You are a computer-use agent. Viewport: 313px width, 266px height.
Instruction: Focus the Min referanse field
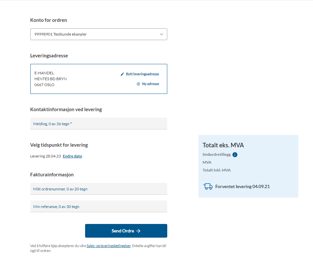[x=98, y=206]
